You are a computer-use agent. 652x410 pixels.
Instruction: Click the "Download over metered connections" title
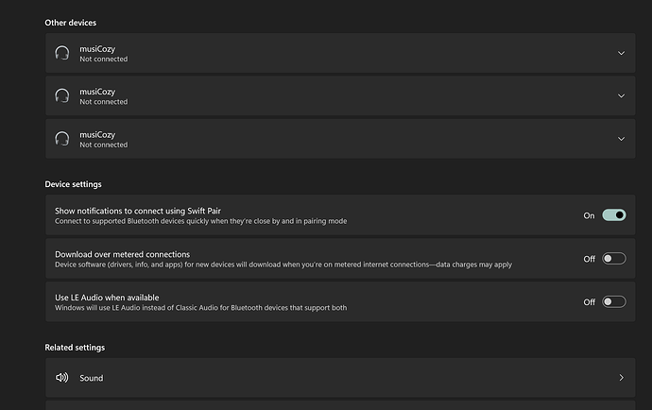point(122,254)
